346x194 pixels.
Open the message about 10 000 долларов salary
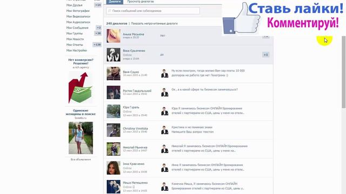[208, 73]
